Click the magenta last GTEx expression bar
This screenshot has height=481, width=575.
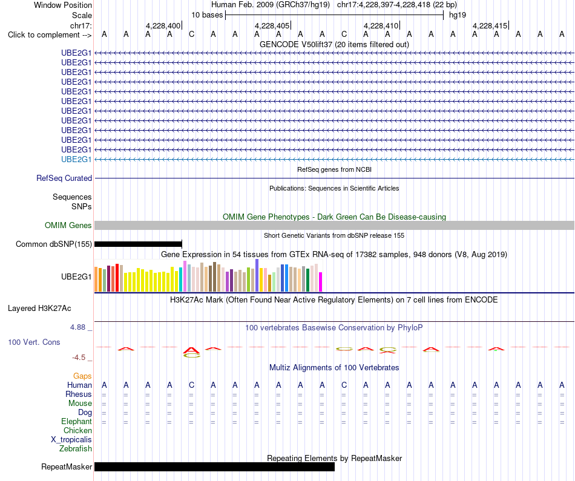click(321, 282)
